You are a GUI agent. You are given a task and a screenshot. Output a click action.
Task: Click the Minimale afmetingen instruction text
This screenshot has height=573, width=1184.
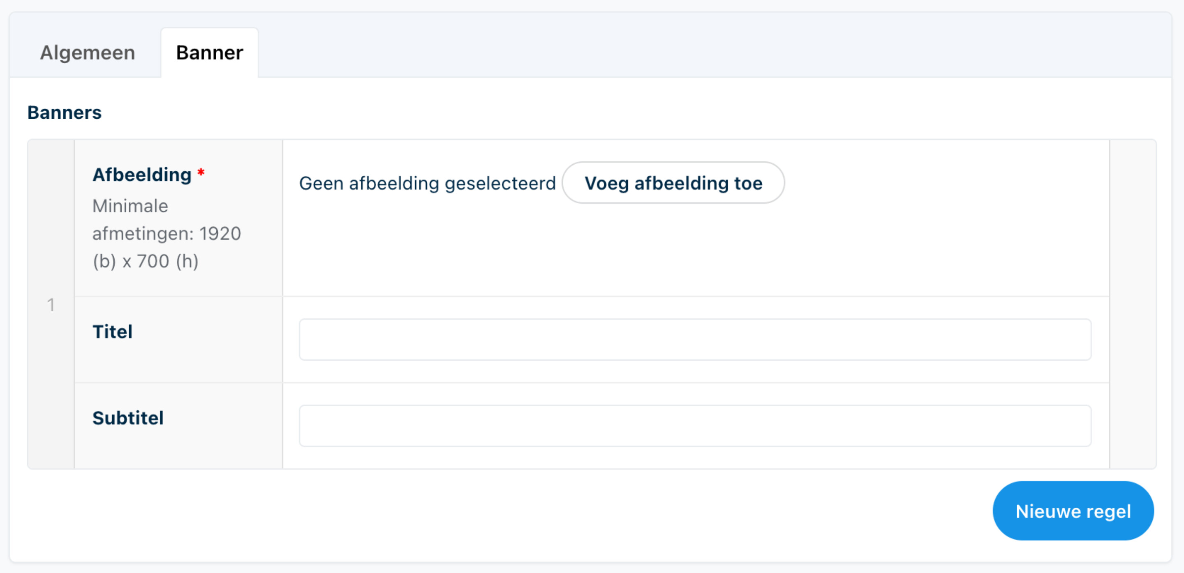tap(166, 233)
